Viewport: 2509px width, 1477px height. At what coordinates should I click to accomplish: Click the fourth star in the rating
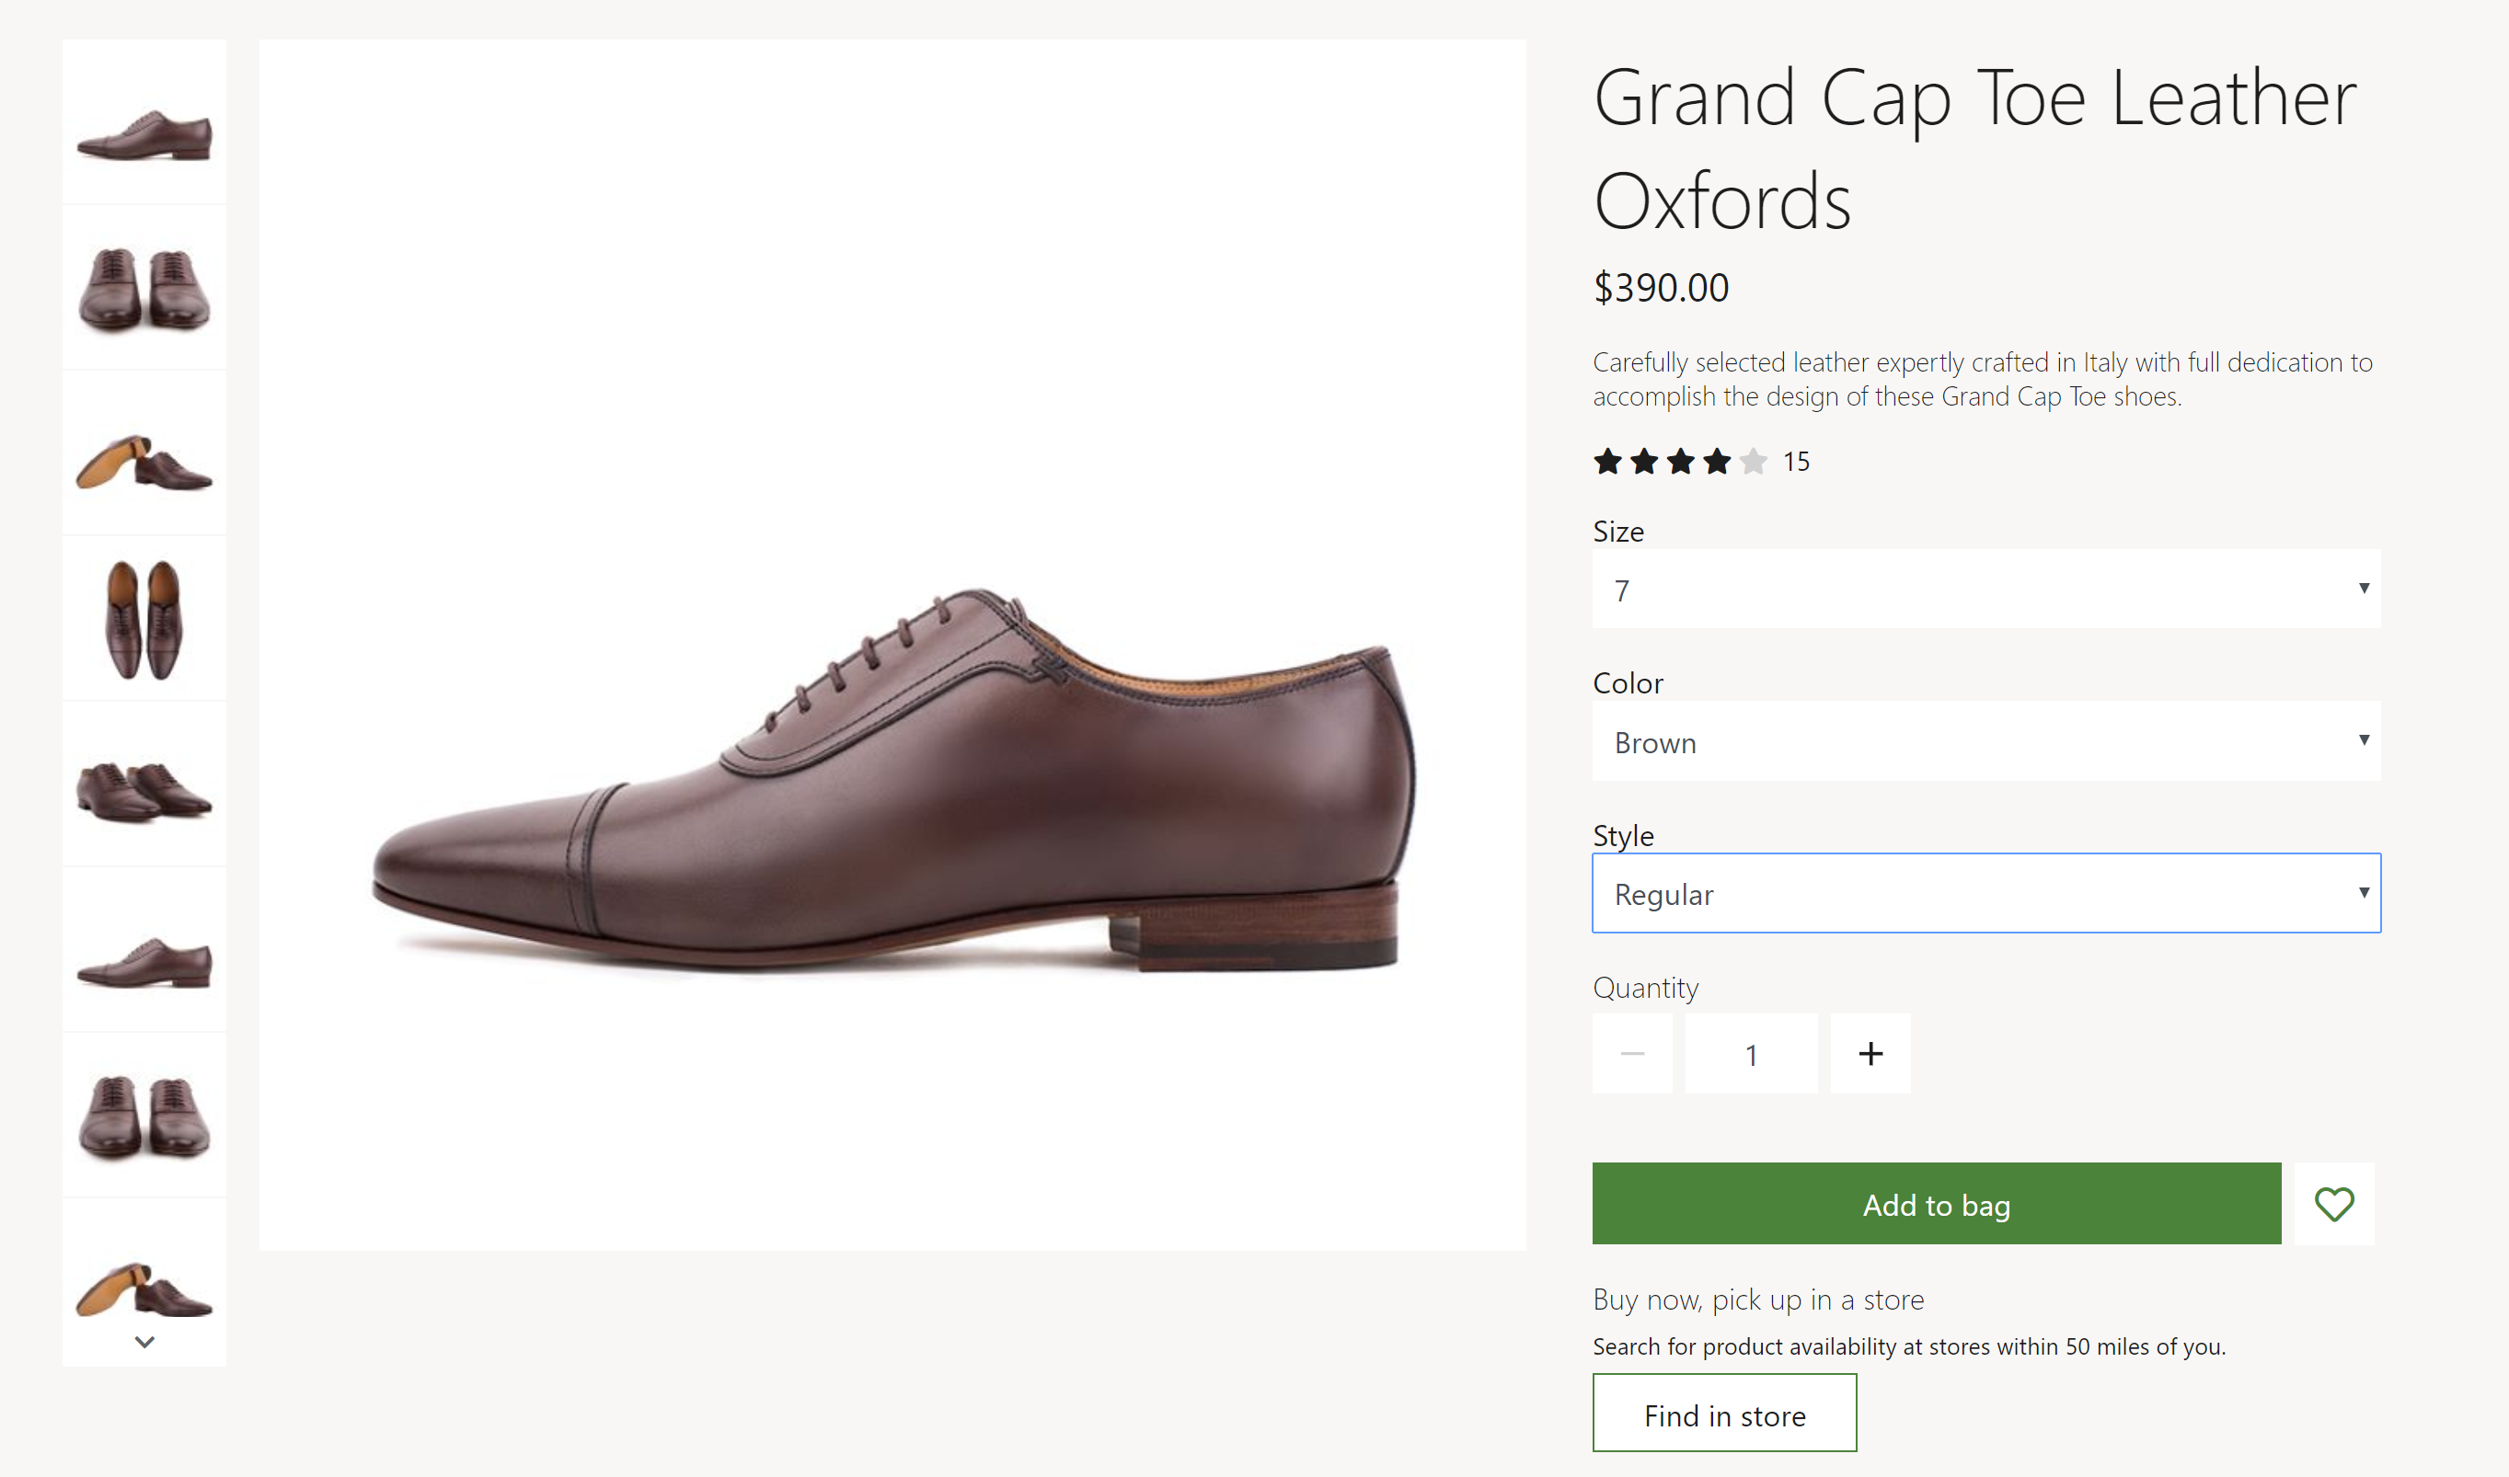pyautogui.click(x=1717, y=461)
